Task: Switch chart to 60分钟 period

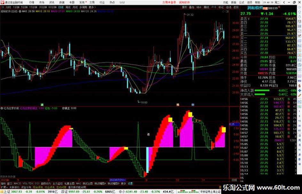Action: (52, 7)
